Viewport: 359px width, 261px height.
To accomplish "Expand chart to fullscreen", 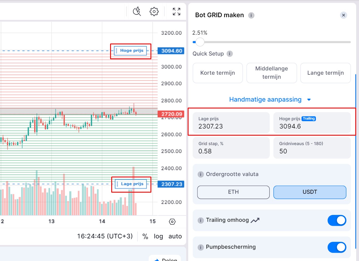I will coord(176,11).
